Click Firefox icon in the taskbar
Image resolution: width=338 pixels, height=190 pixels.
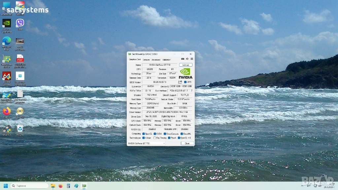click(60, 186)
